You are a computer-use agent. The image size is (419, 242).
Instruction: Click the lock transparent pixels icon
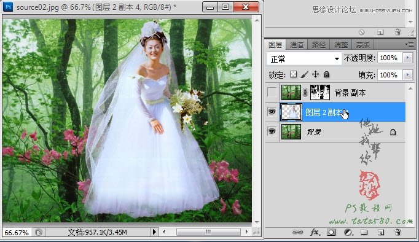294,74
